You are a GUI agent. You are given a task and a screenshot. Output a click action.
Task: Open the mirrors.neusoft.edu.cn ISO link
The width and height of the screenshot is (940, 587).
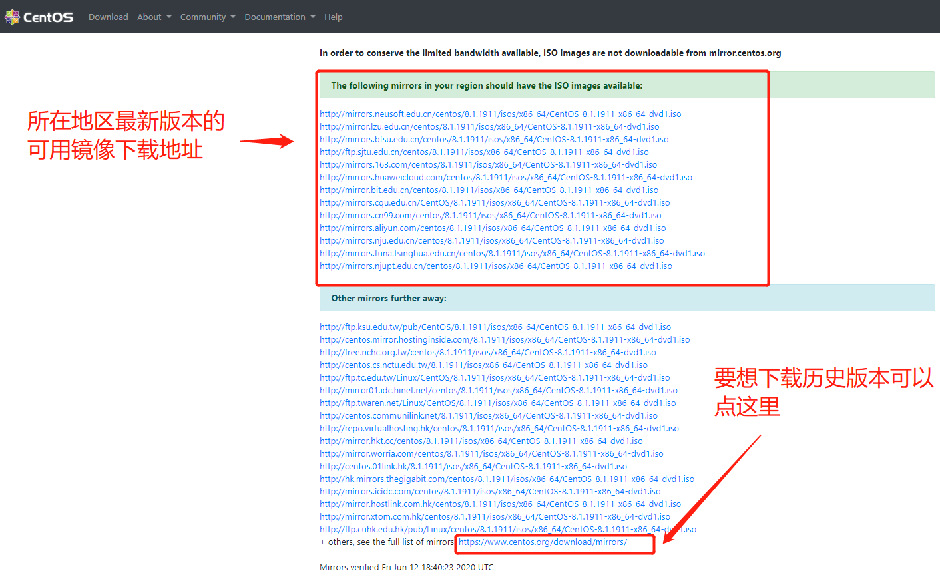pos(501,114)
